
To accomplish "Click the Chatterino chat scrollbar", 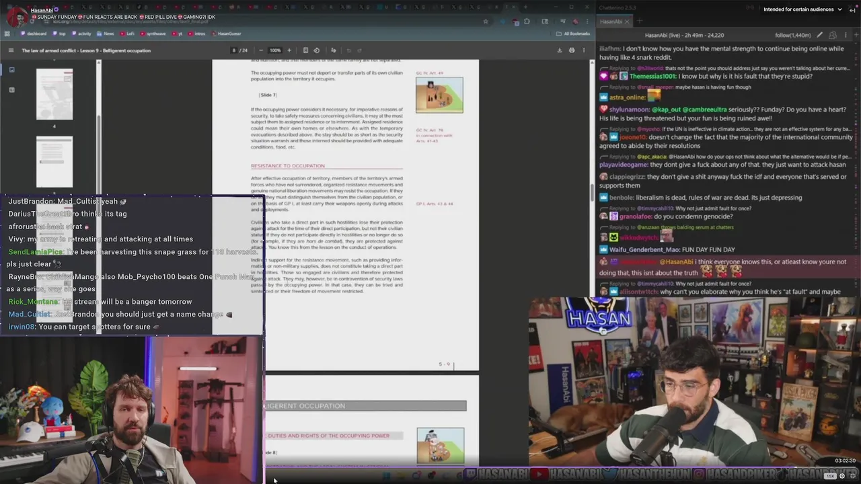I will pos(858,168).
